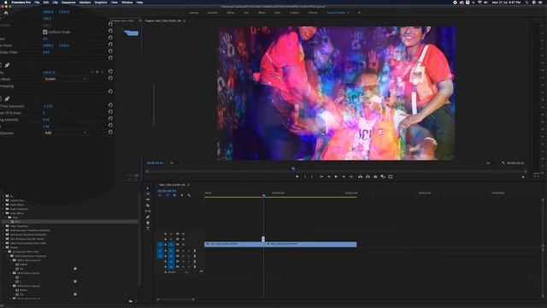The height and width of the screenshot is (308, 547).
Task: Switch to the Effects workspace tab
Action: click(262, 13)
